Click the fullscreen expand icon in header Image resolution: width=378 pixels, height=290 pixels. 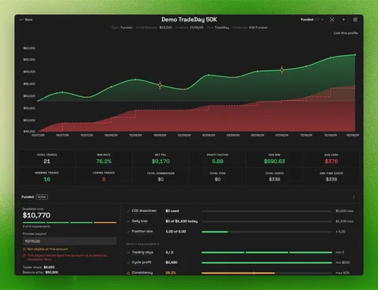(x=332, y=20)
